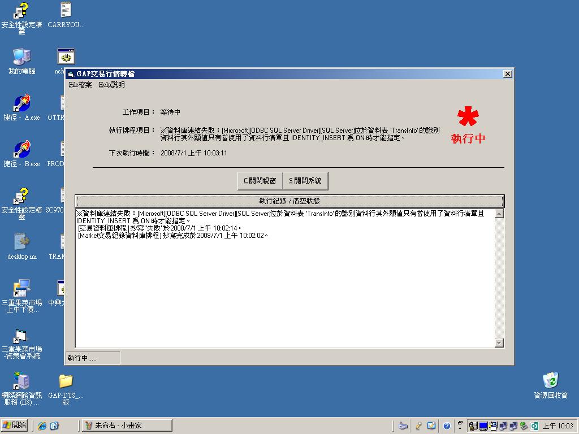Image resolution: width=579 pixels, height=434 pixels.
Task: Open the 開始 Start menu
Action: [15, 426]
